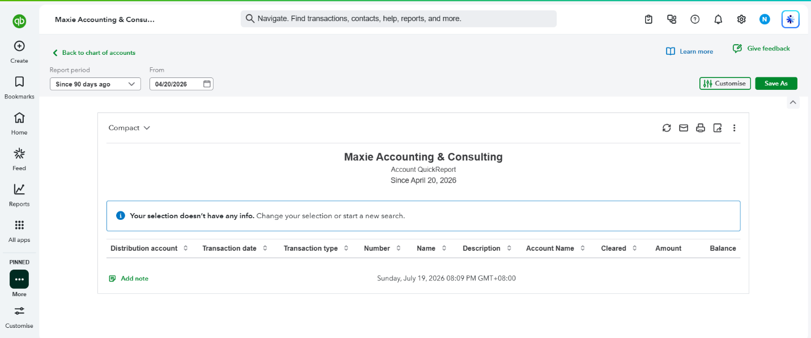
Task: Focus the Navigate search field
Action: (399, 19)
